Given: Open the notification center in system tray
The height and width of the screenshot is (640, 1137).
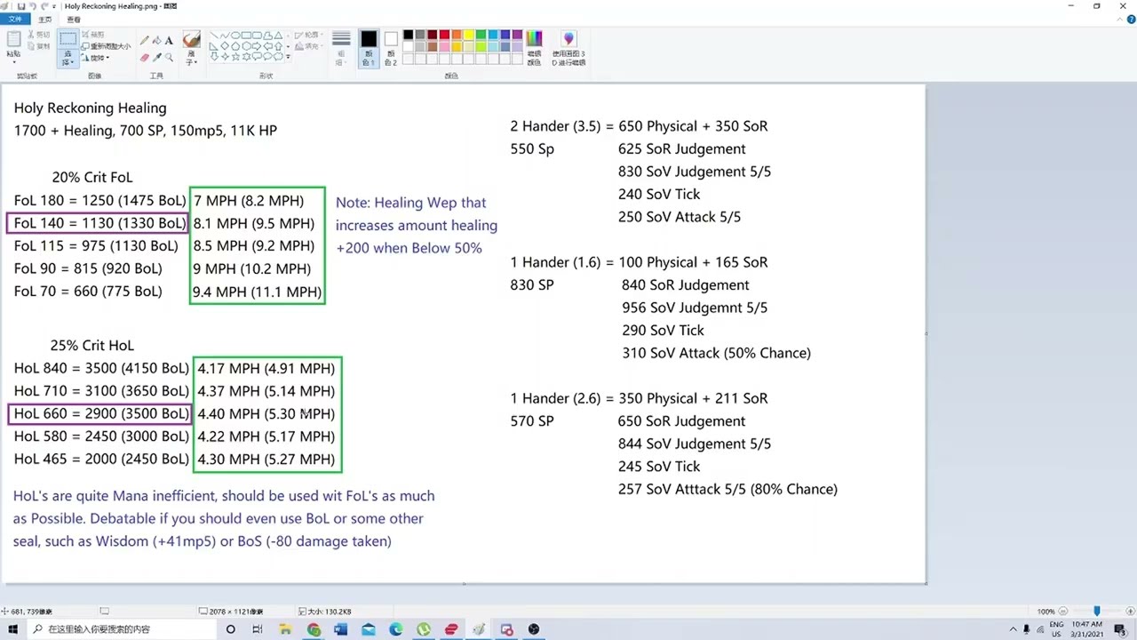Looking at the screenshot, I should 1120,629.
